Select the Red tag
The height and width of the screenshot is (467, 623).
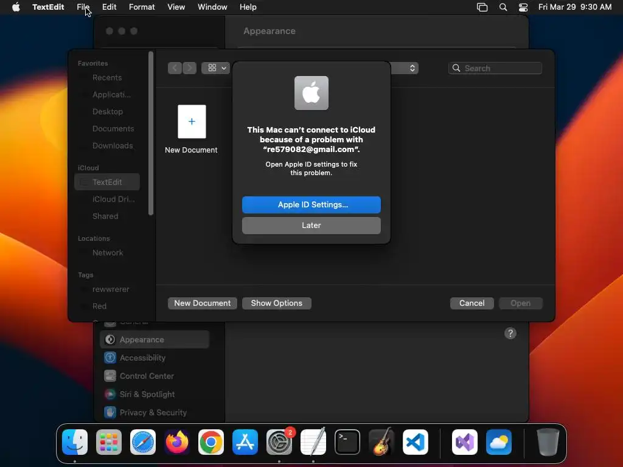(107, 306)
